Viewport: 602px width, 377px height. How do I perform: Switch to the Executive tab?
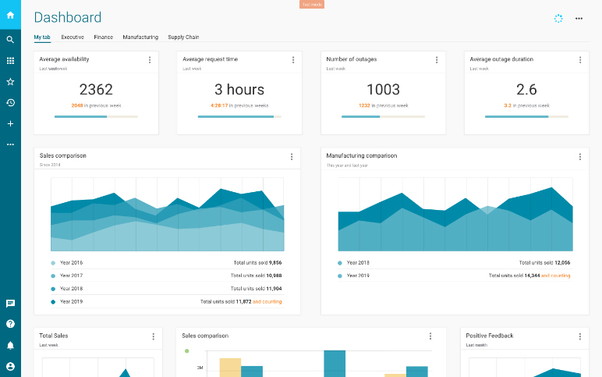click(x=73, y=37)
